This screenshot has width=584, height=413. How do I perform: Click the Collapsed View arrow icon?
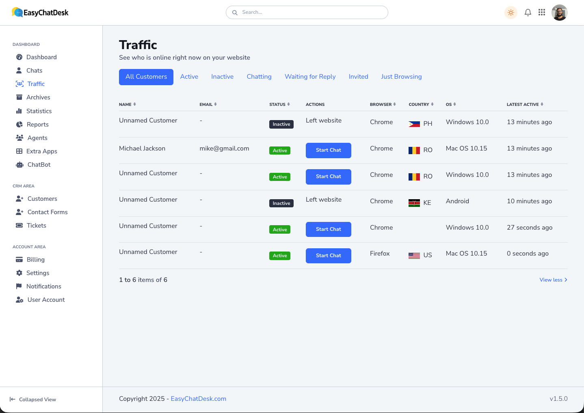[x=13, y=399]
